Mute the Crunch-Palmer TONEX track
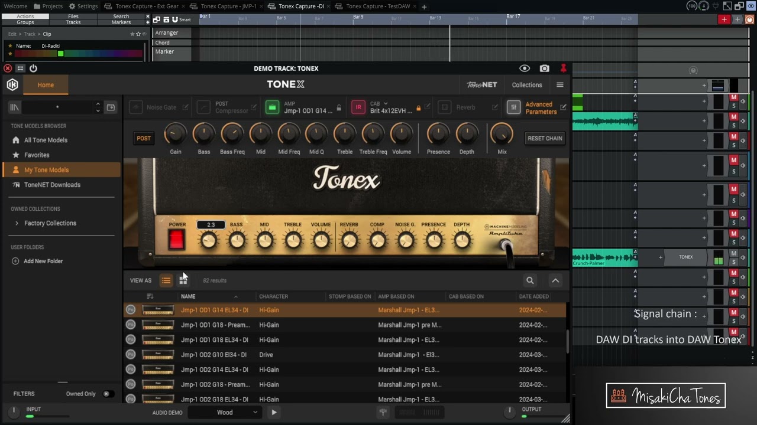 (734, 253)
